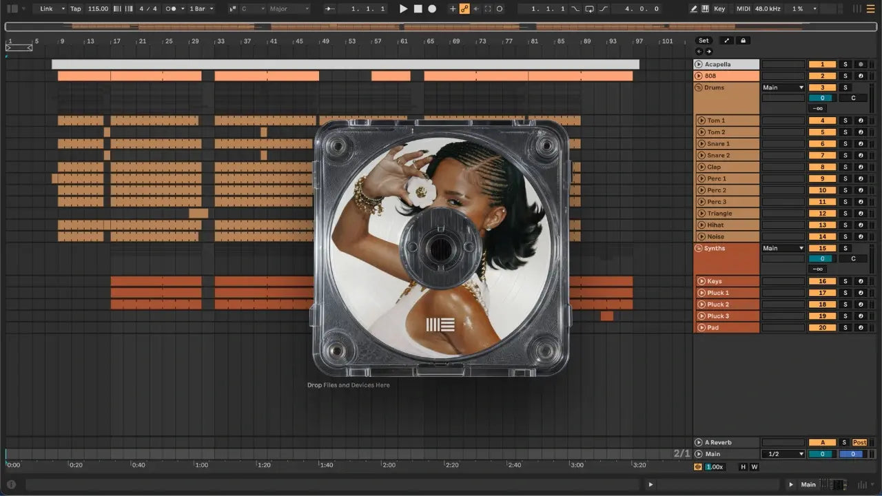Arm the Hihat track for recording
This screenshot has width=882, height=496.
[861, 225]
